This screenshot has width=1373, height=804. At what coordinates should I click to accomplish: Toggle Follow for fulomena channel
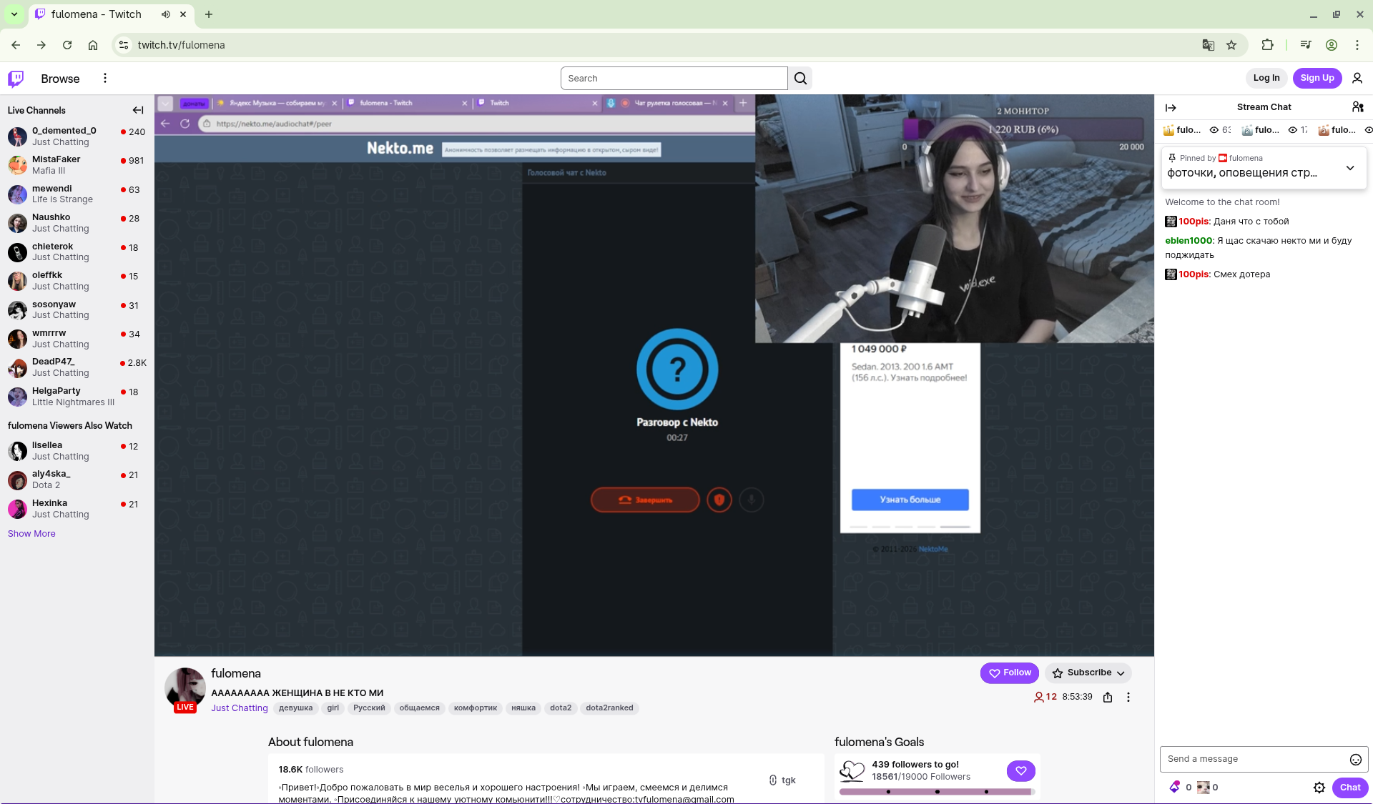coord(1009,673)
